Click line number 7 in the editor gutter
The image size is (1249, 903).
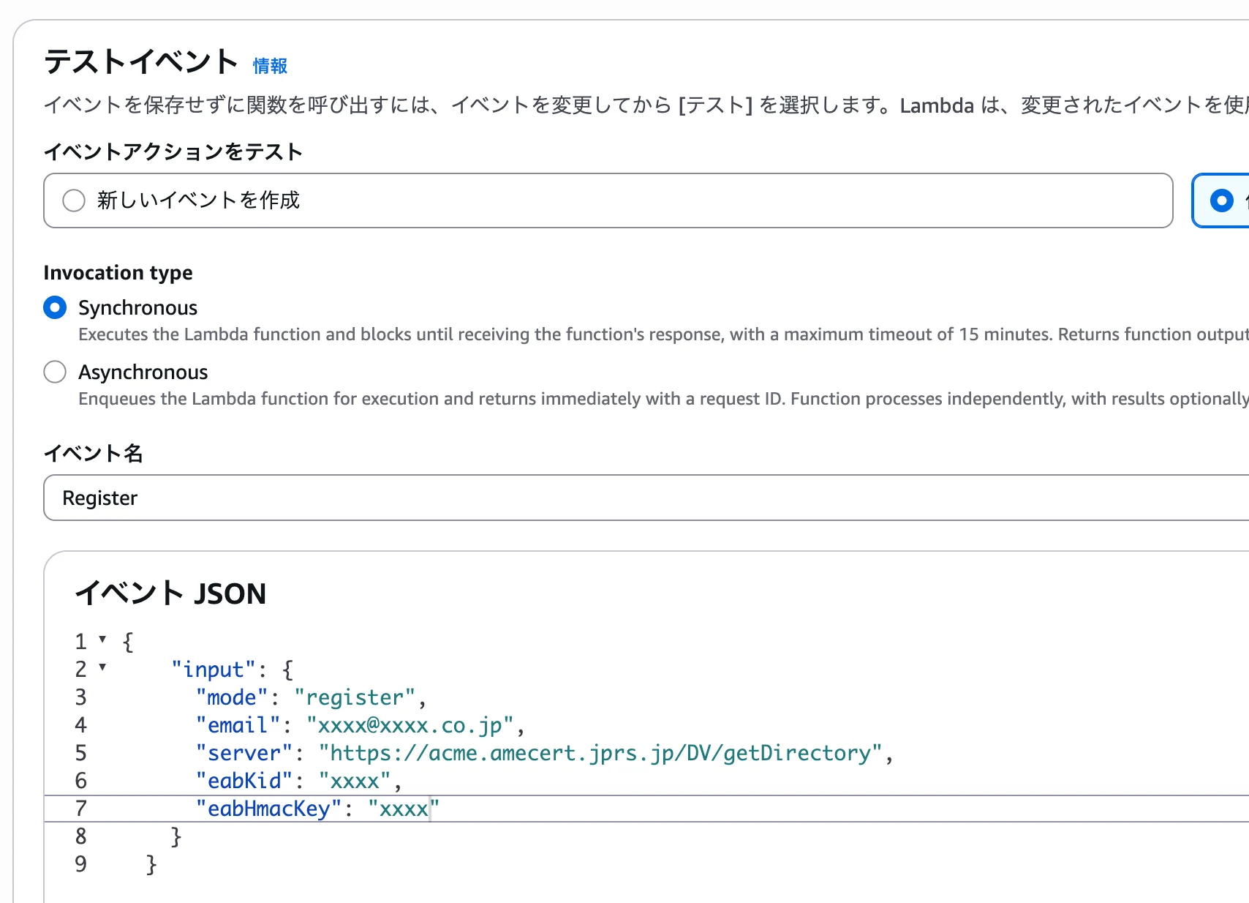tap(80, 808)
